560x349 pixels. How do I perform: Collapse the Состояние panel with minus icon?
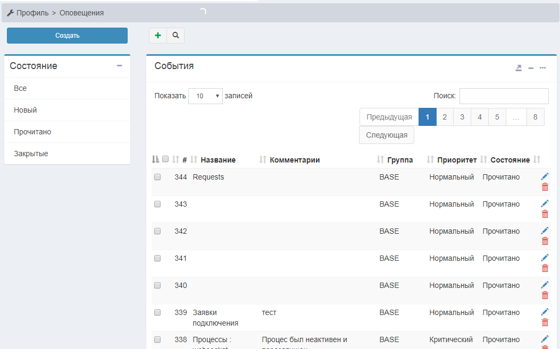(120, 66)
